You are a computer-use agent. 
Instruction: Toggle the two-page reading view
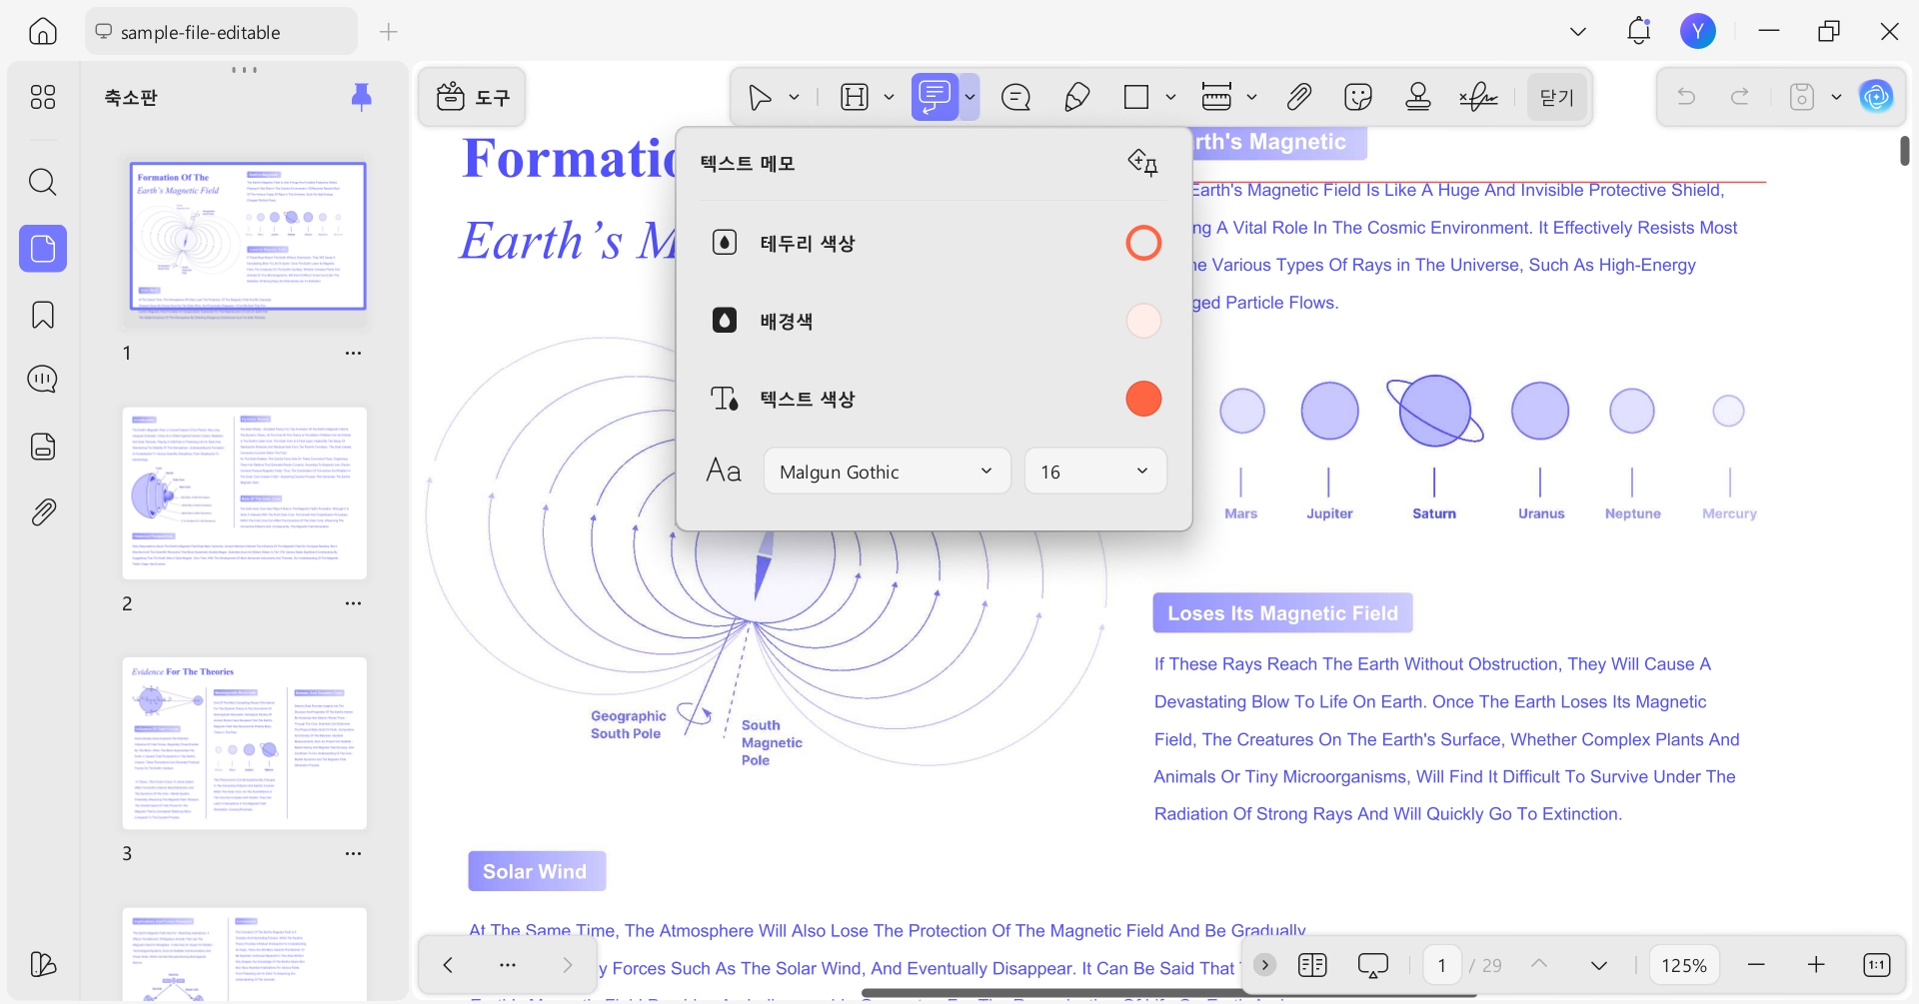[x=1312, y=965]
